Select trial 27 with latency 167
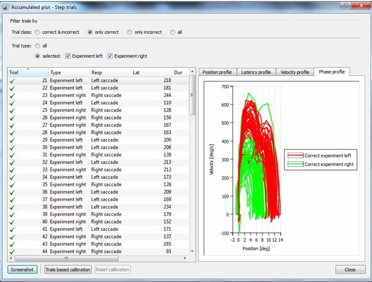The height and width of the screenshot is (282, 372). click(99, 126)
